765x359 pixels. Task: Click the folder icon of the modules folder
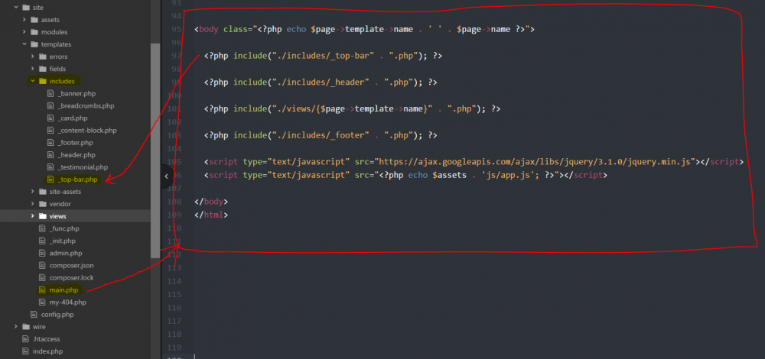34,32
